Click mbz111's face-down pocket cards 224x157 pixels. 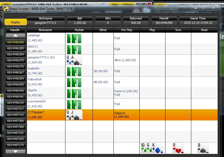pos(74,49)
